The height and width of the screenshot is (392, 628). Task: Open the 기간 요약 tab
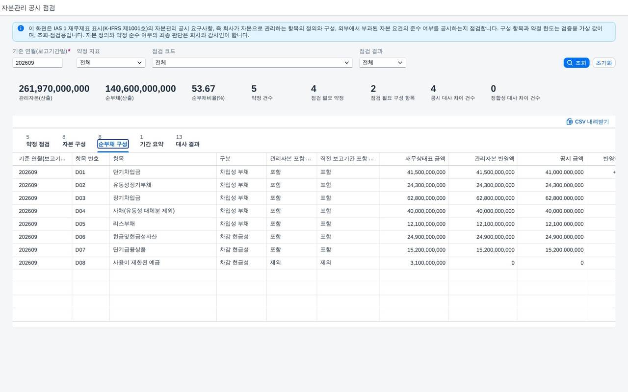(x=152, y=144)
